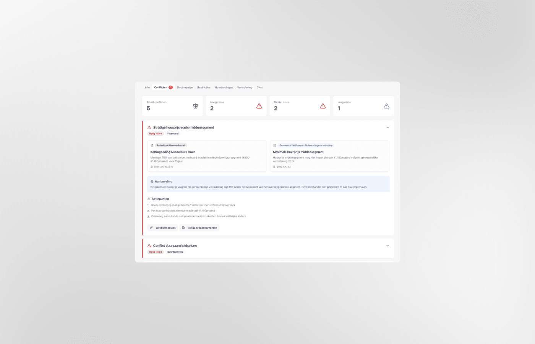Click the grey warning triangle in Laag risico card
This screenshot has width=535, height=344.
[x=386, y=106]
